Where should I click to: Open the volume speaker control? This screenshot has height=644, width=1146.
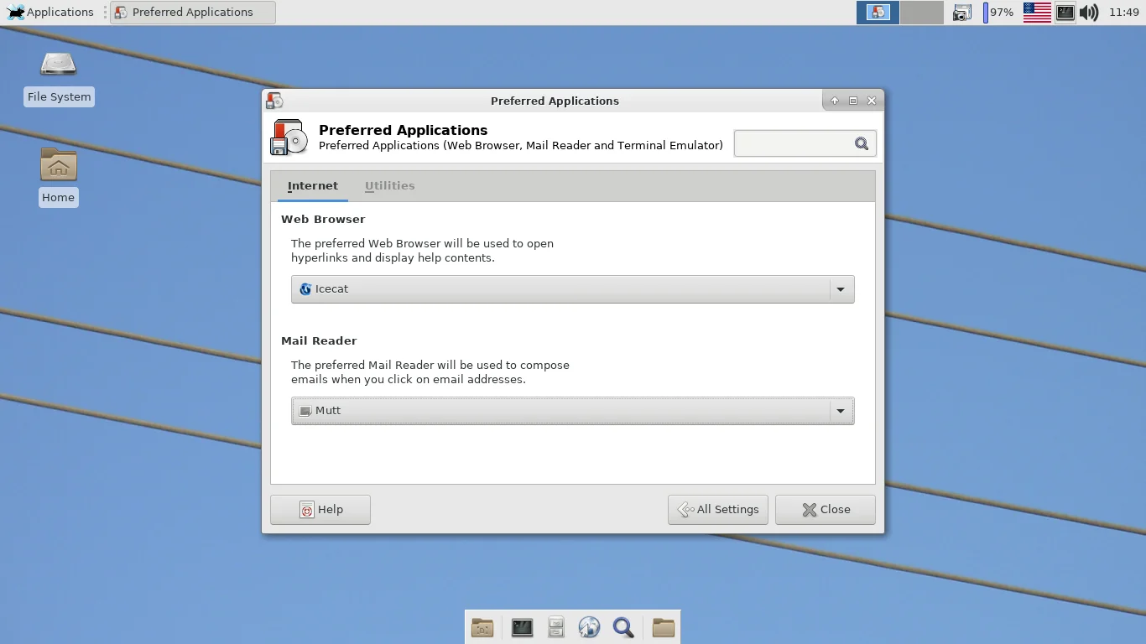click(1089, 13)
